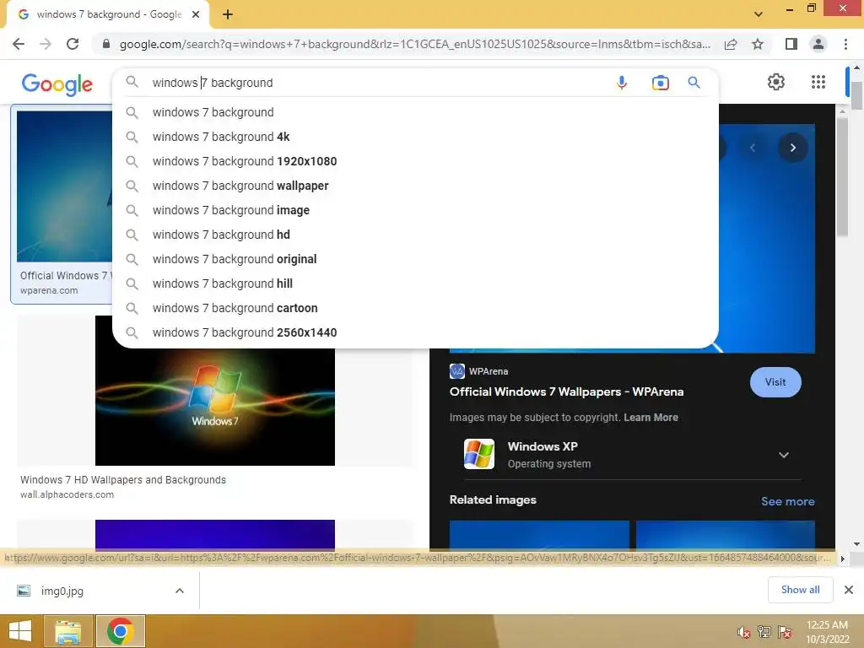Screen dimensions: 864x648
Task: Close the downloads bar
Action: point(849,590)
